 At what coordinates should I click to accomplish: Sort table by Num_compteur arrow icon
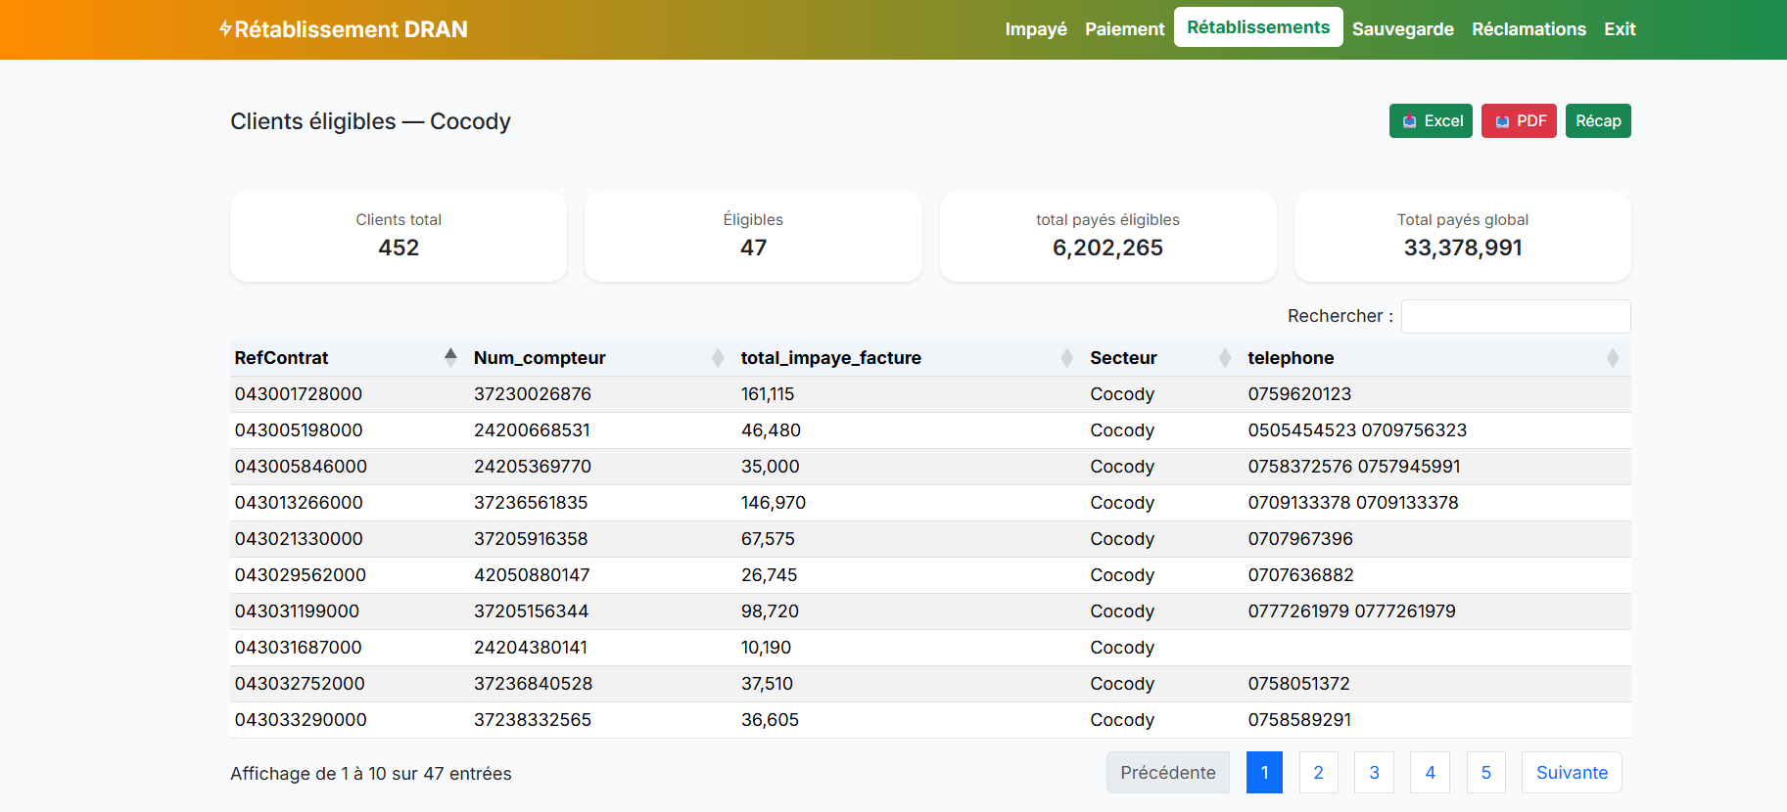[x=718, y=358]
